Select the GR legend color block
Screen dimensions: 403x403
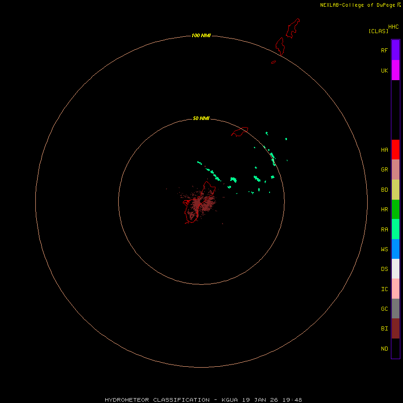pyautogui.click(x=395, y=170)
